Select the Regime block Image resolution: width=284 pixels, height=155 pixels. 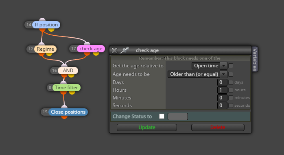(x=45, y=49)
